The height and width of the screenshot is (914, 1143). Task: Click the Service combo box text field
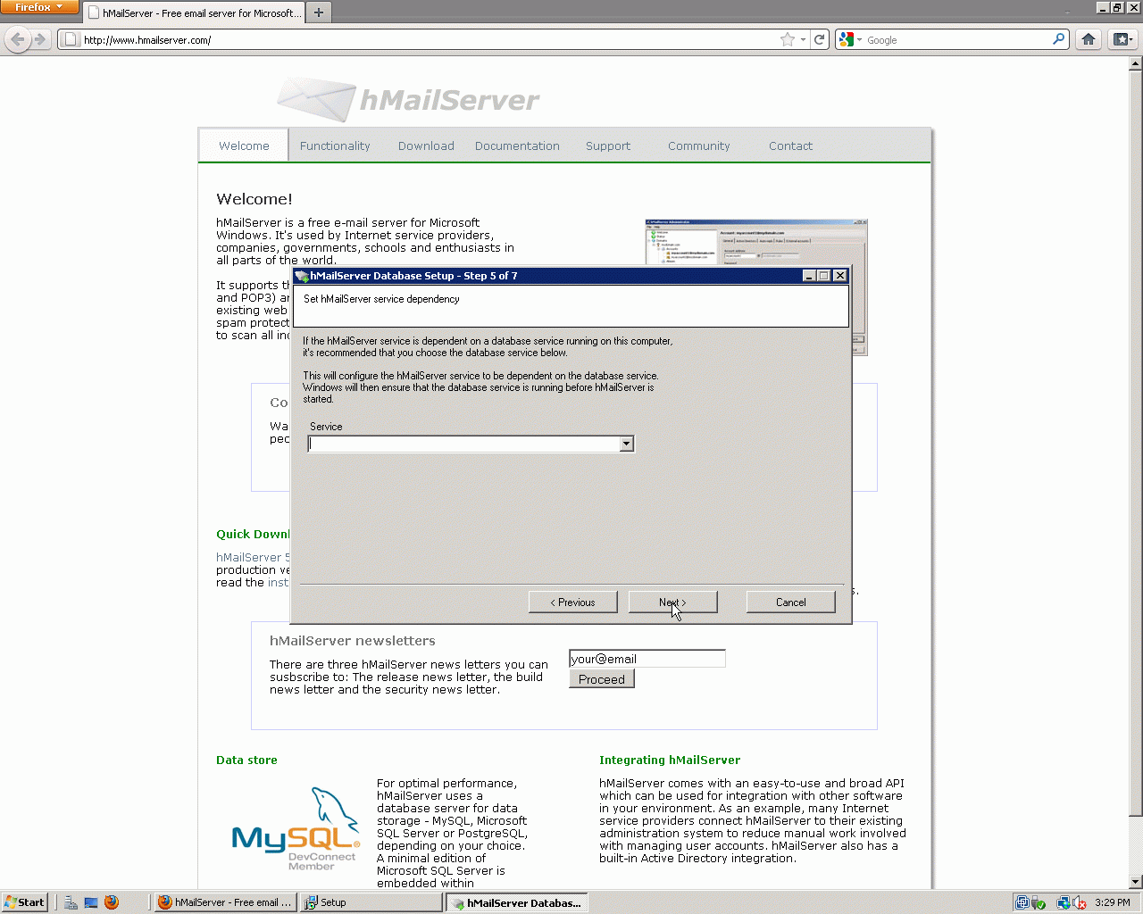point(463,444)
